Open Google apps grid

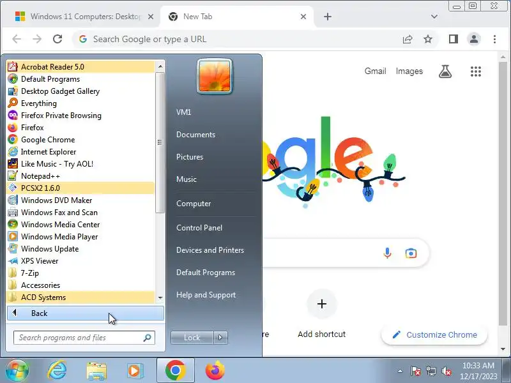coord(476,71)
